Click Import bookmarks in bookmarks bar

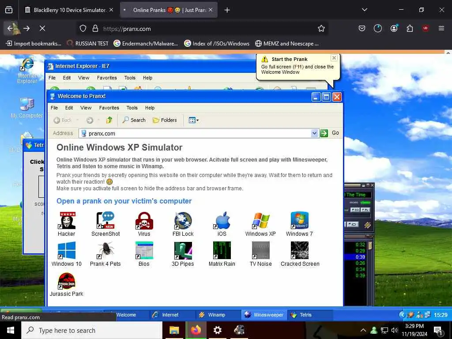(34, 44)
